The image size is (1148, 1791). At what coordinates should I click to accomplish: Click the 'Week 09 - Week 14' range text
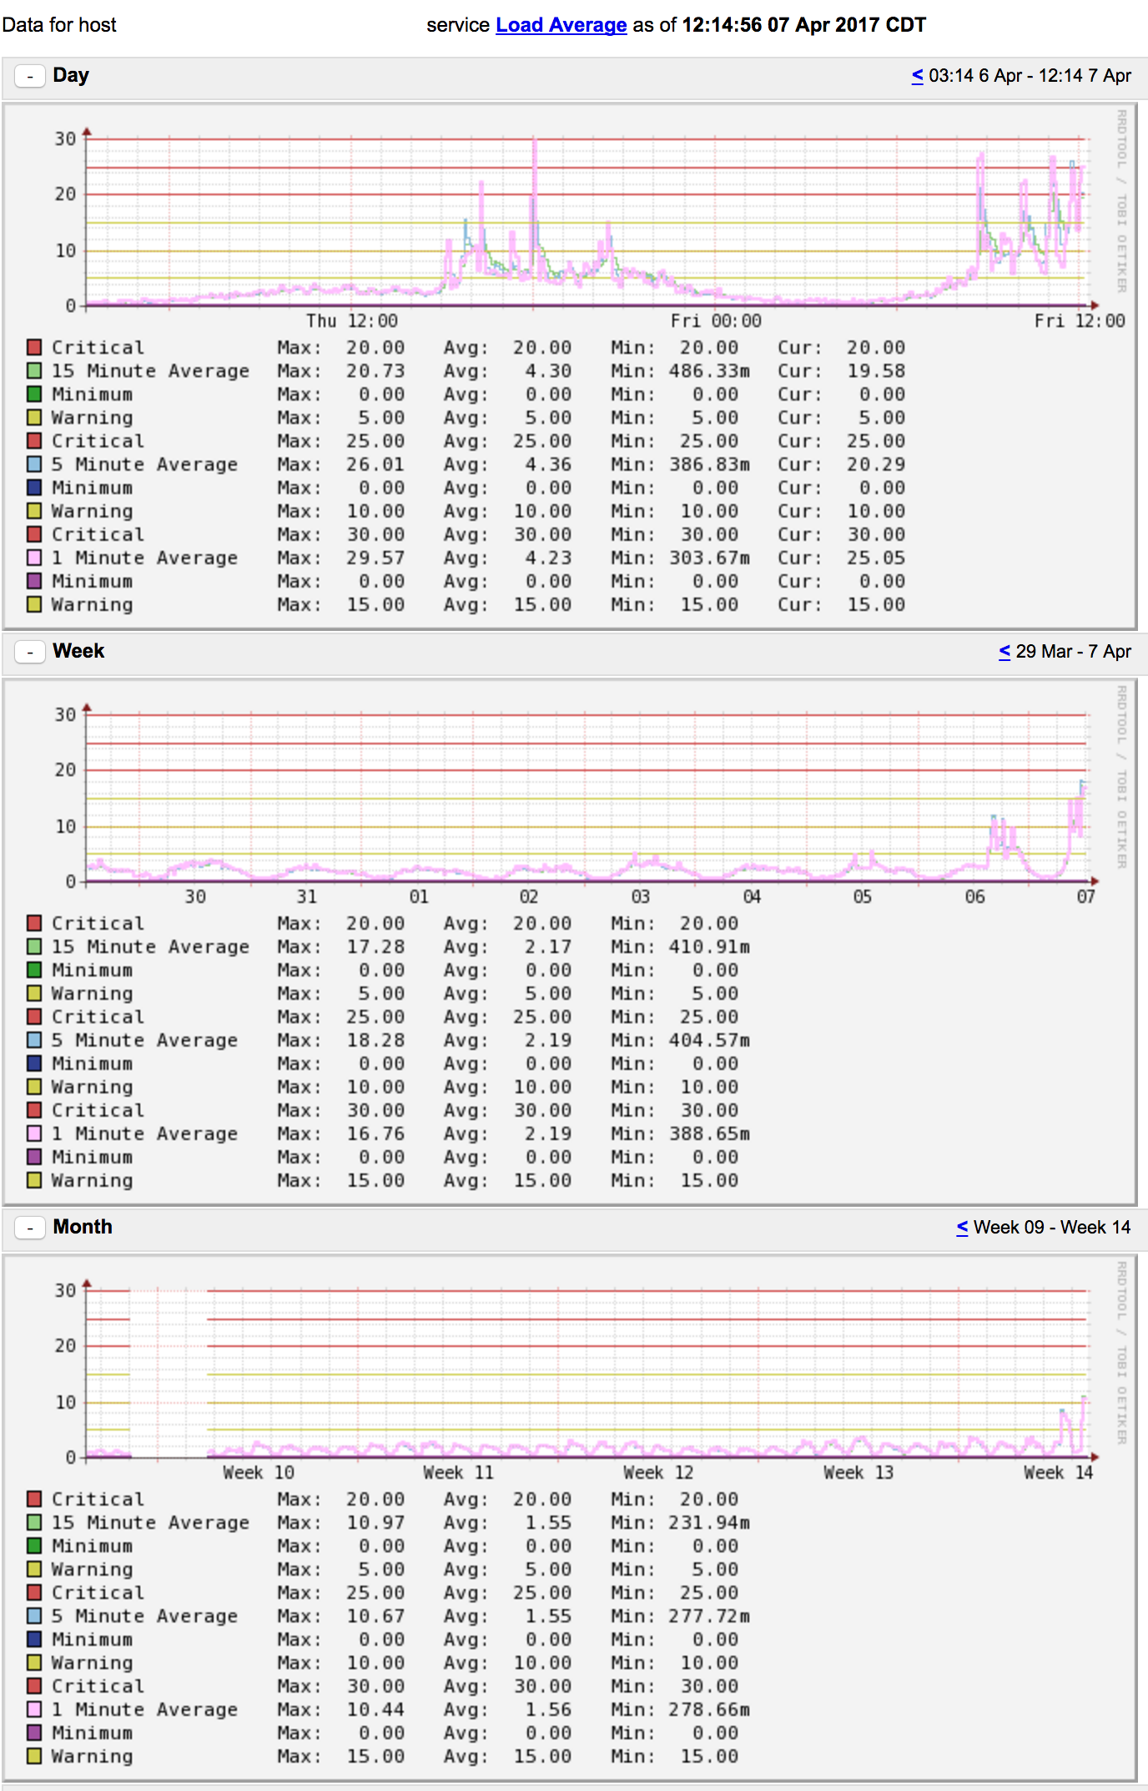coord(1052,1228)
